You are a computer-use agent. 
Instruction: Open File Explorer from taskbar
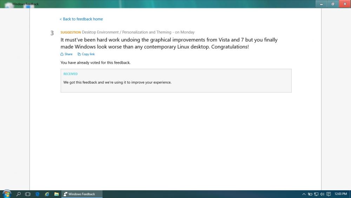tap(57, 194)
